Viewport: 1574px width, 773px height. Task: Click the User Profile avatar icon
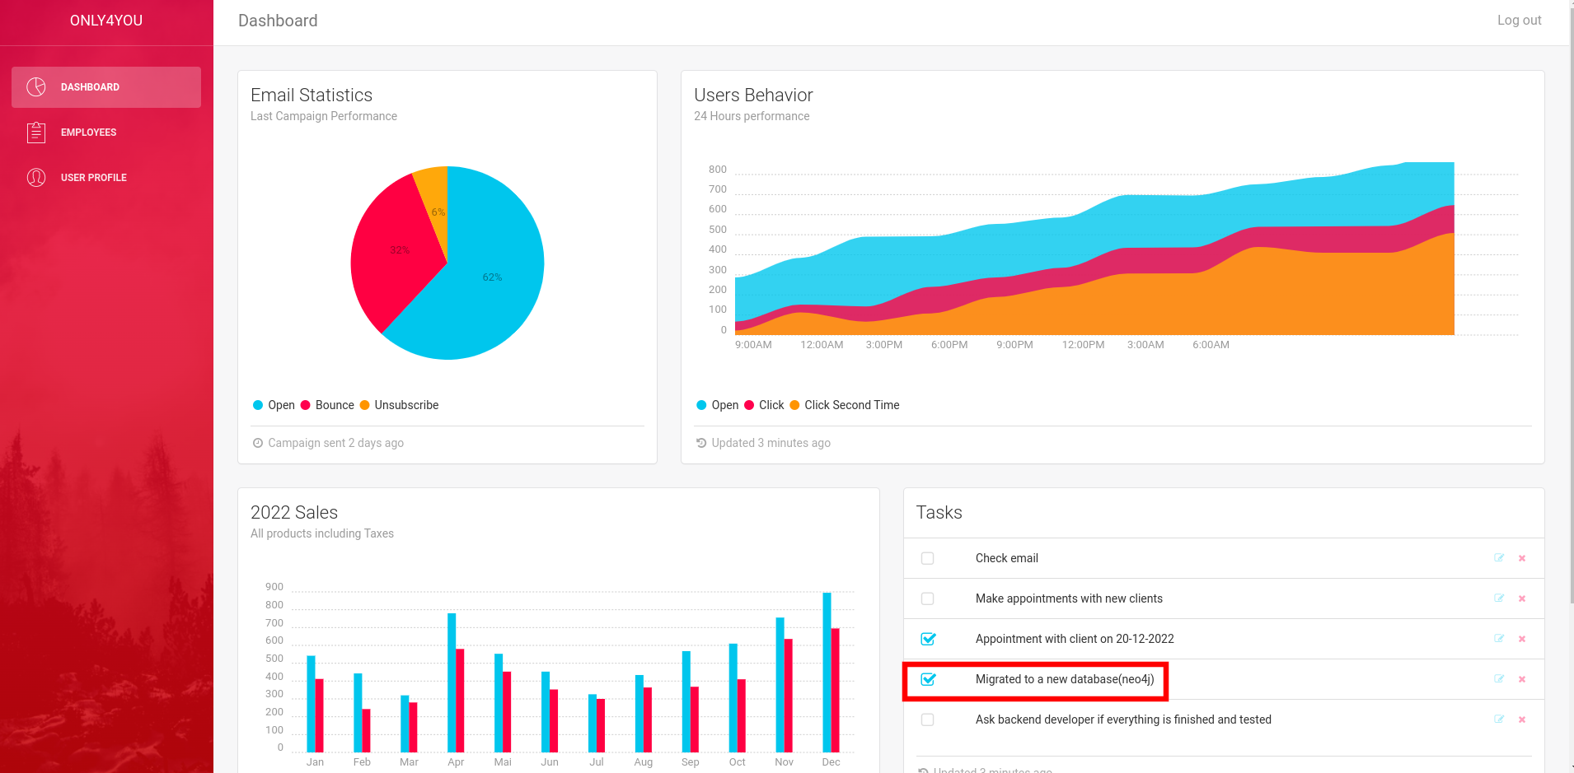pyautogui.click(x=36, y=178)
